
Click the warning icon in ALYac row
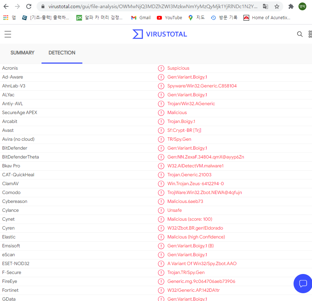click(161, 95)
